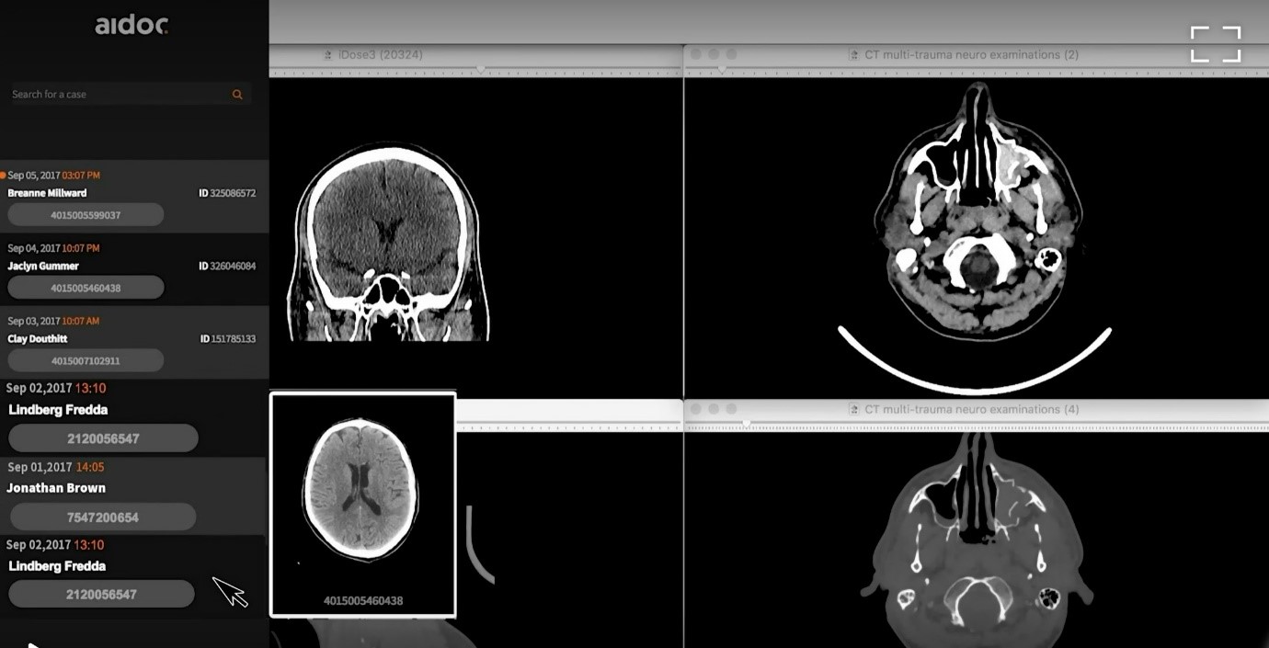Click the orange dot beside Sep 05 case
The image size is (1269, 648).
click(x=4, y=175)
